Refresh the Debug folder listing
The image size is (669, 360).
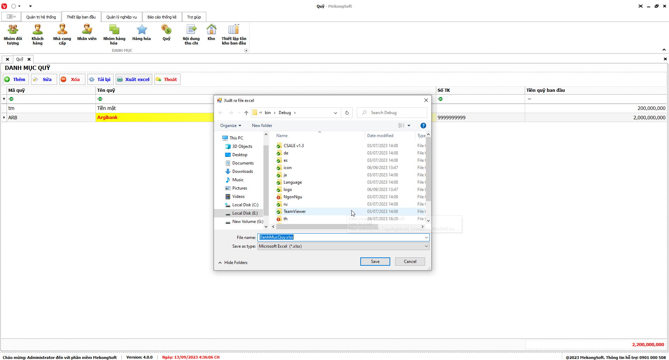pos(347,113)
